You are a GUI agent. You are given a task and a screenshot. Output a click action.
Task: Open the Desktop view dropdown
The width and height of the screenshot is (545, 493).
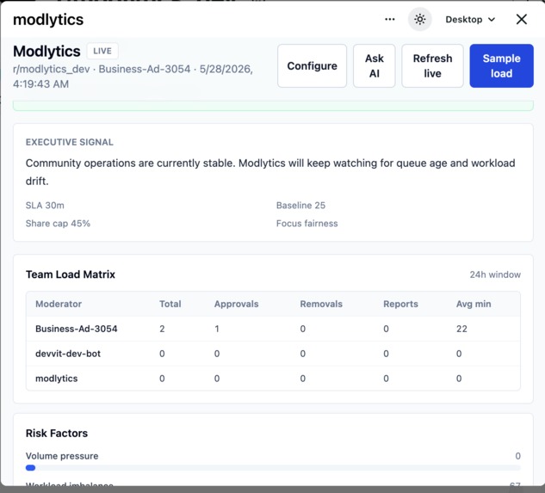click(470, 20)
